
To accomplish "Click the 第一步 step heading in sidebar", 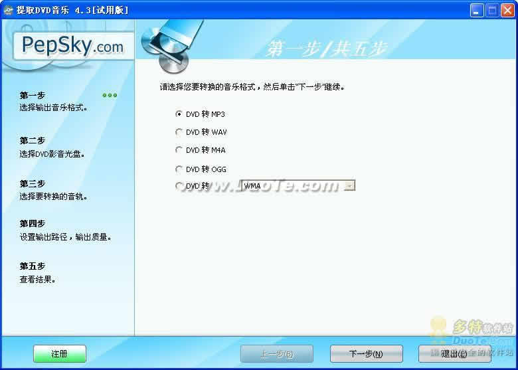I will coord(33,96).
